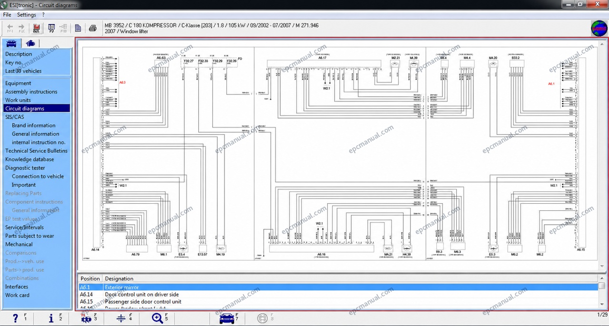Open Last 30 vehicles

coord(23,71)
